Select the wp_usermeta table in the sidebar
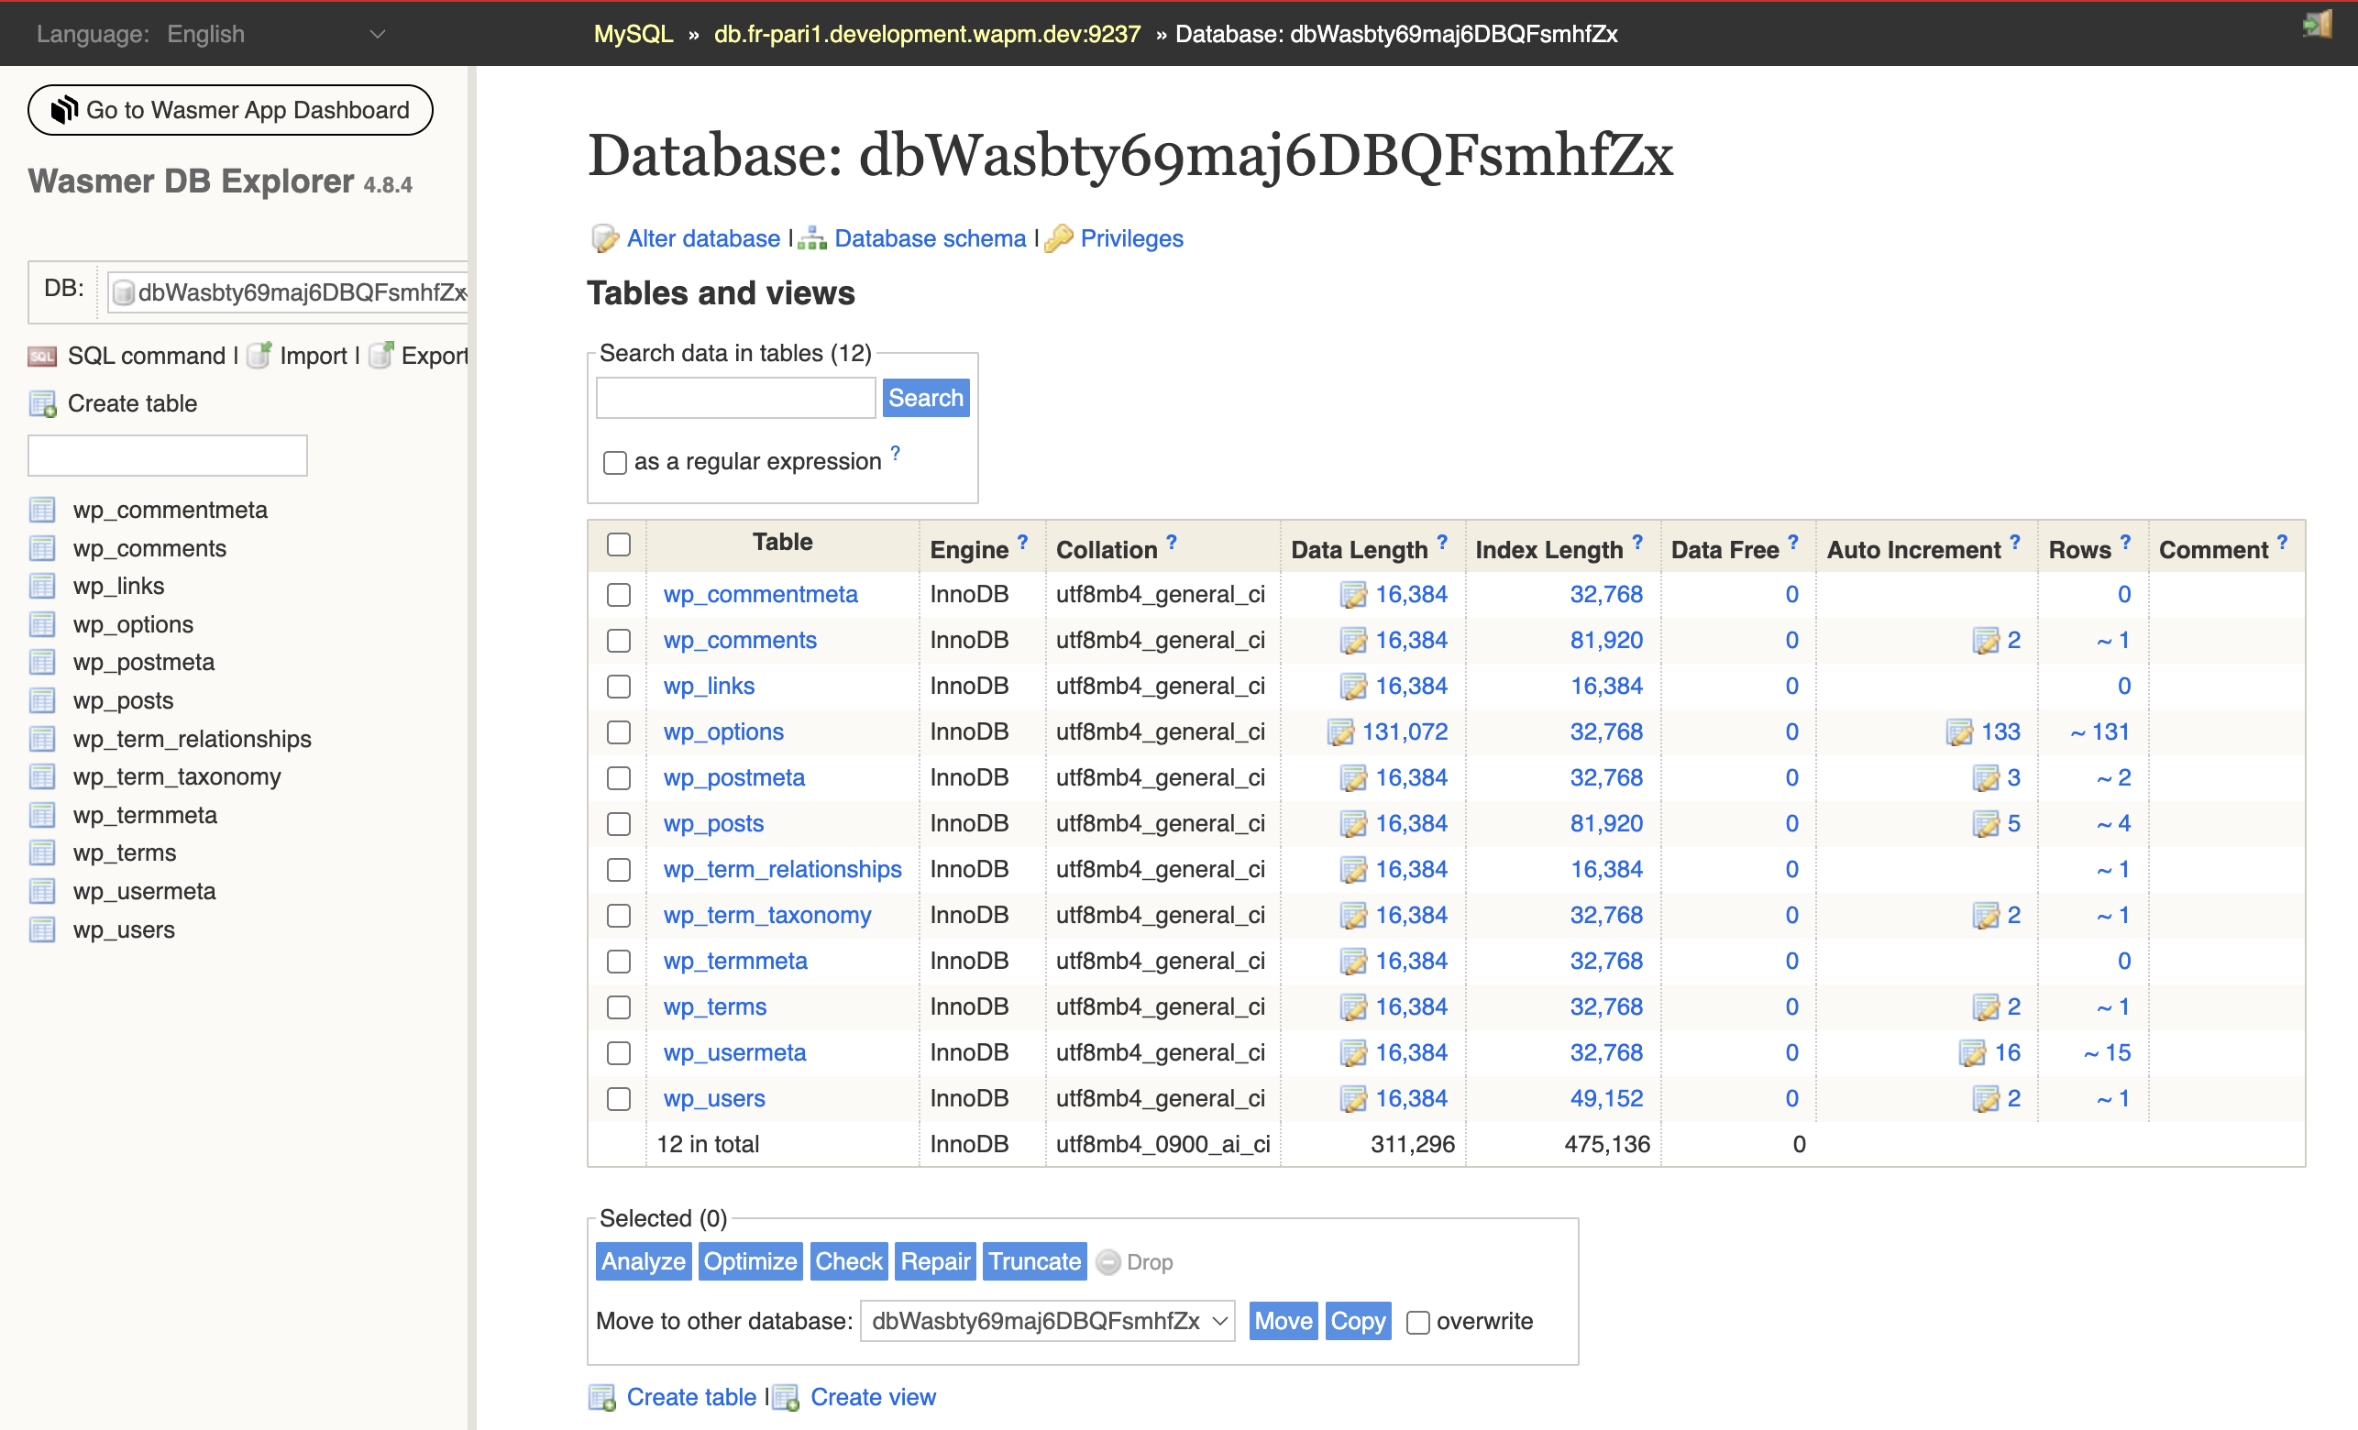 [145, 891]
